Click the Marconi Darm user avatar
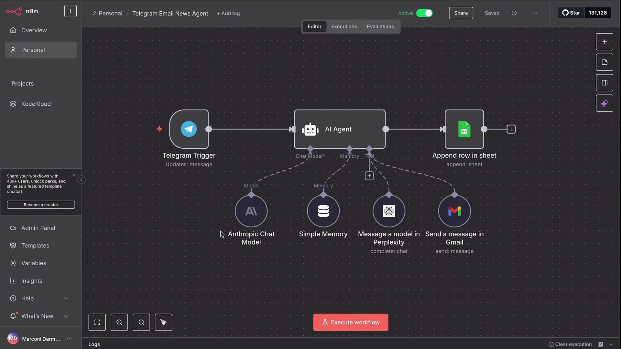621x349 pixels. point(13,339)
